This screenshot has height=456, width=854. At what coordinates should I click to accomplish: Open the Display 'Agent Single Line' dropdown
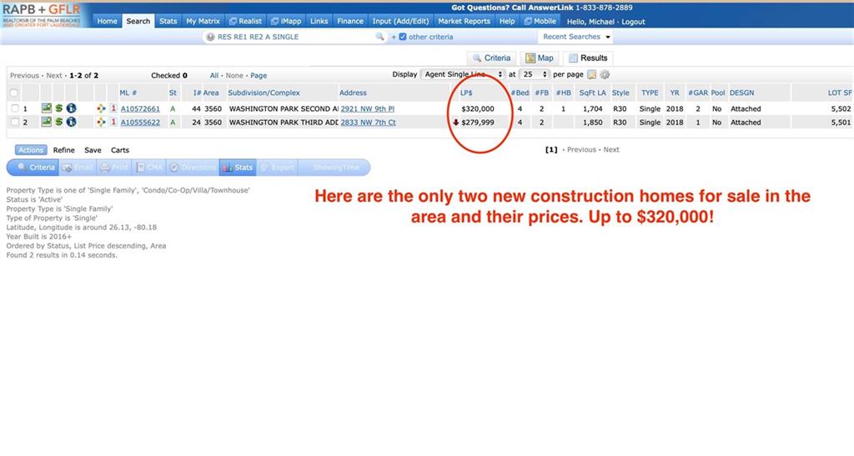tap(462, 74)
